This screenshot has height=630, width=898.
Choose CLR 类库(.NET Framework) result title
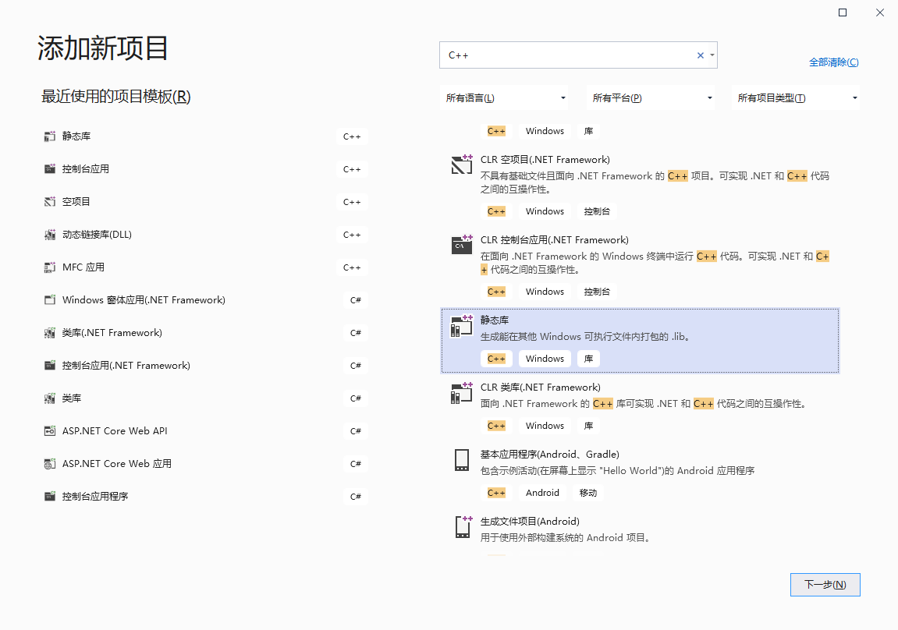540,388
